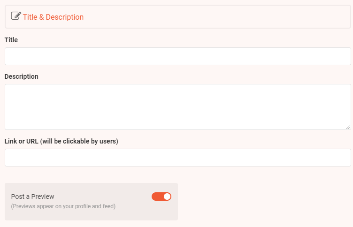Toggle the Post a Preview switch
Image resolution: width=353 pixels, height=227 pixels.
pyautogui.click(x=161, y=197)
